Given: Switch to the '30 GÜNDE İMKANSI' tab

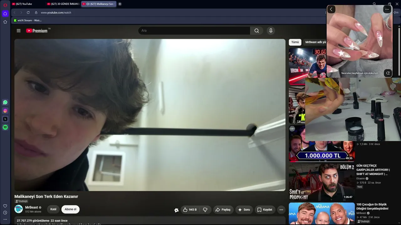Looking at the screenshot, I should (x=64, y=4).
